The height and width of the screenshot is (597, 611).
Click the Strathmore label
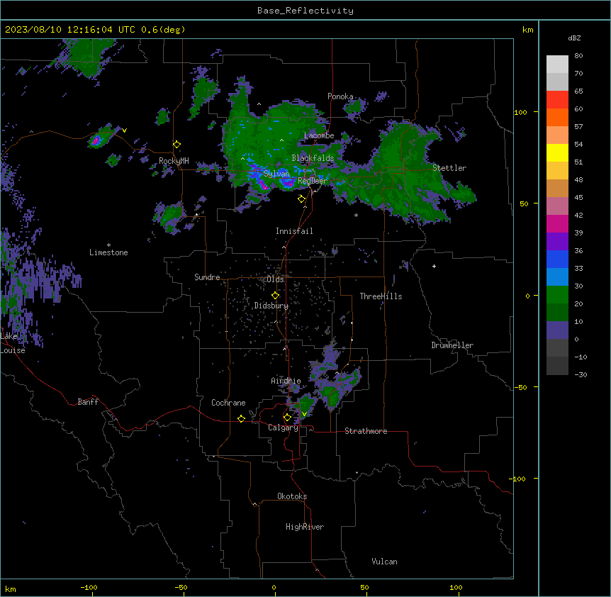[x=366, y=431]
